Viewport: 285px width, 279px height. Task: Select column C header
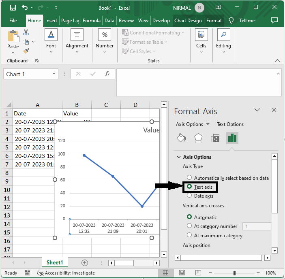pyautogui.click(x=106, y=105)
